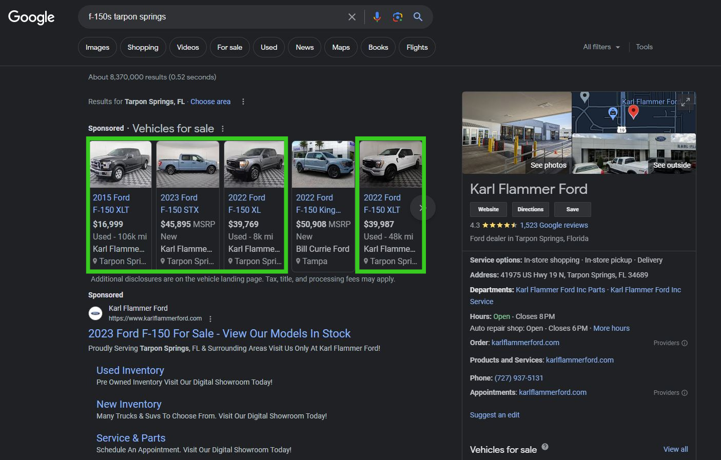Select the Shopping filter tab
Viewport: 721px width, 460px height.
(143, 47)
